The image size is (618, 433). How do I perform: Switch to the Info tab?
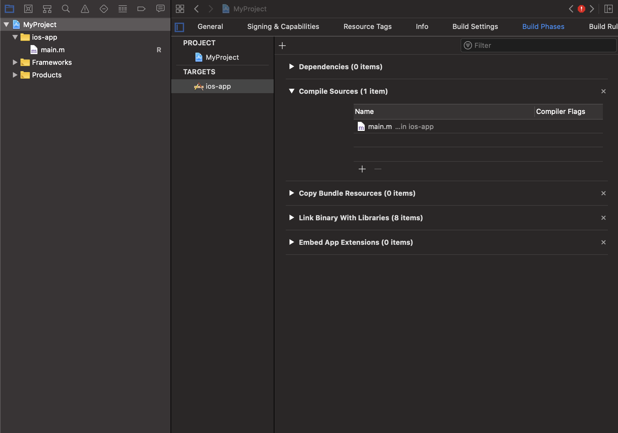[x=422, y=26]
